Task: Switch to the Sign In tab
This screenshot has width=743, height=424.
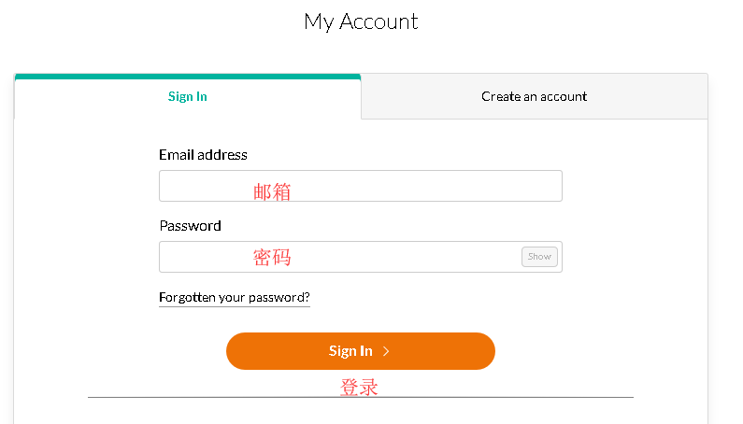Action: [187, 96]
